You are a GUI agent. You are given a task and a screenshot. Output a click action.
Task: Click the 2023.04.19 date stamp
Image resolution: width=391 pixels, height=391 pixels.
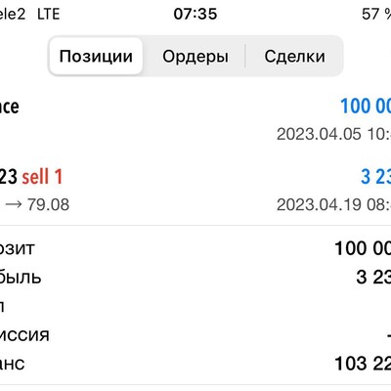click(x=333, y=204)
